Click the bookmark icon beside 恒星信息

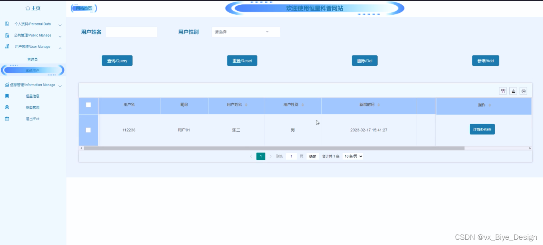[x=7, y=96]
